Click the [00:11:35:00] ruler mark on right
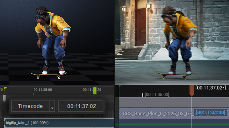The image size is (229, 128). click(157, 95)
